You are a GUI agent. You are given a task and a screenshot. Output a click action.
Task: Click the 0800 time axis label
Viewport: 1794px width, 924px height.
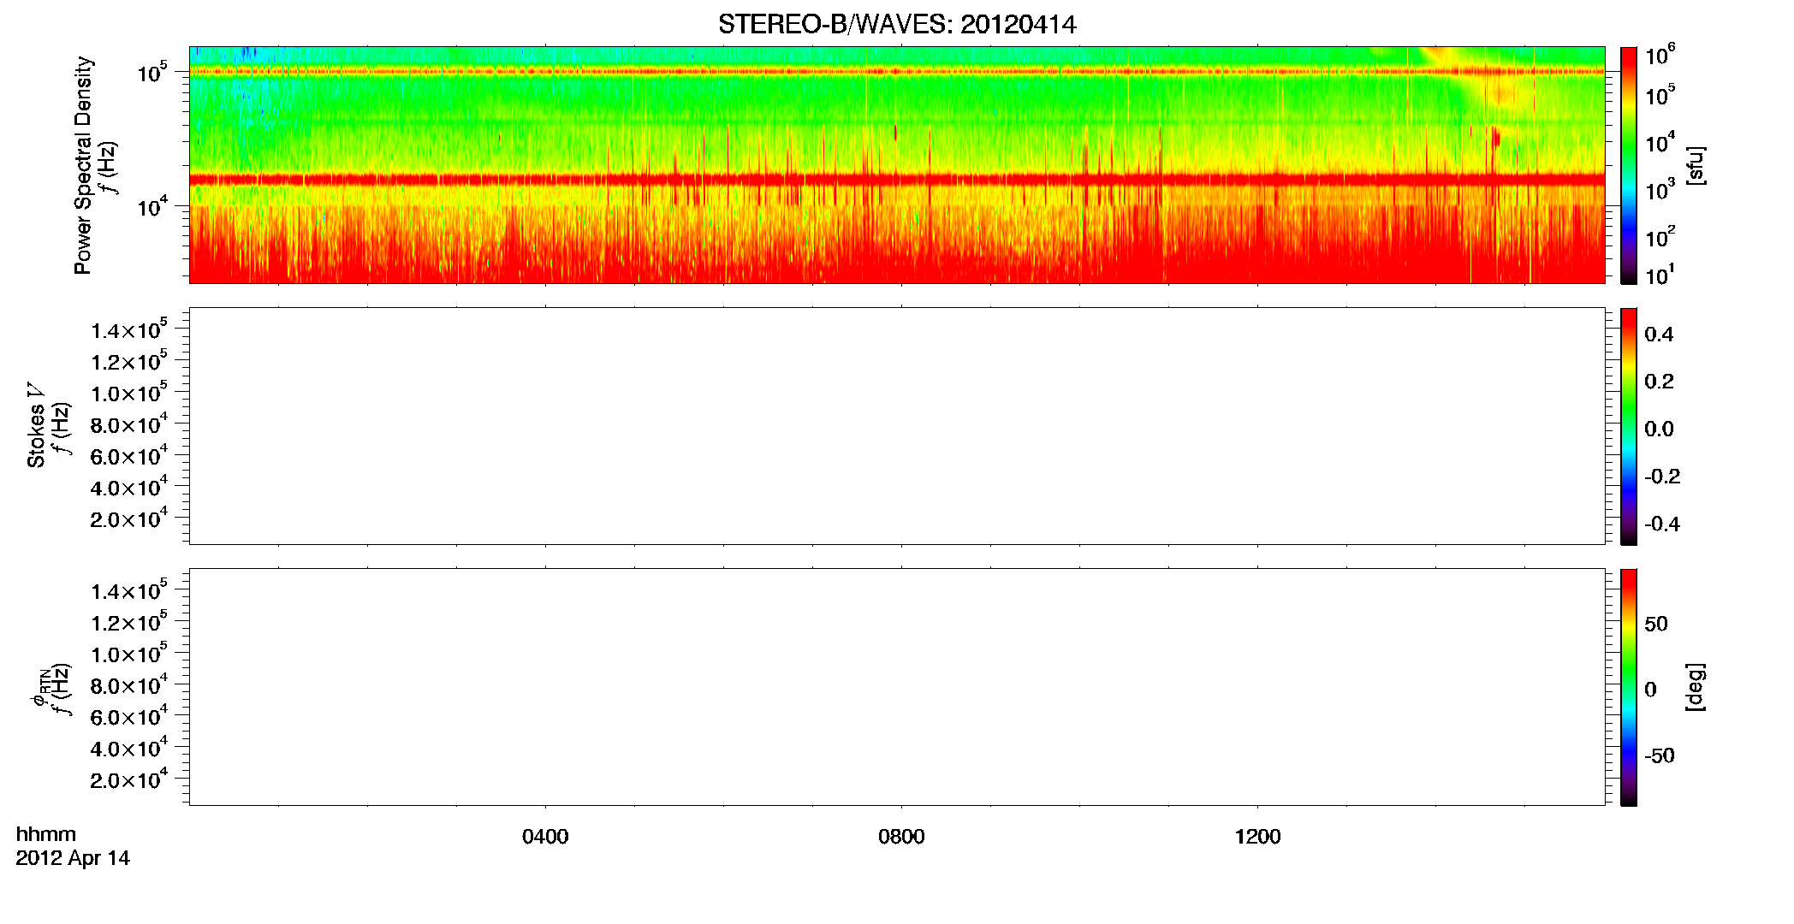coord(901,837)
